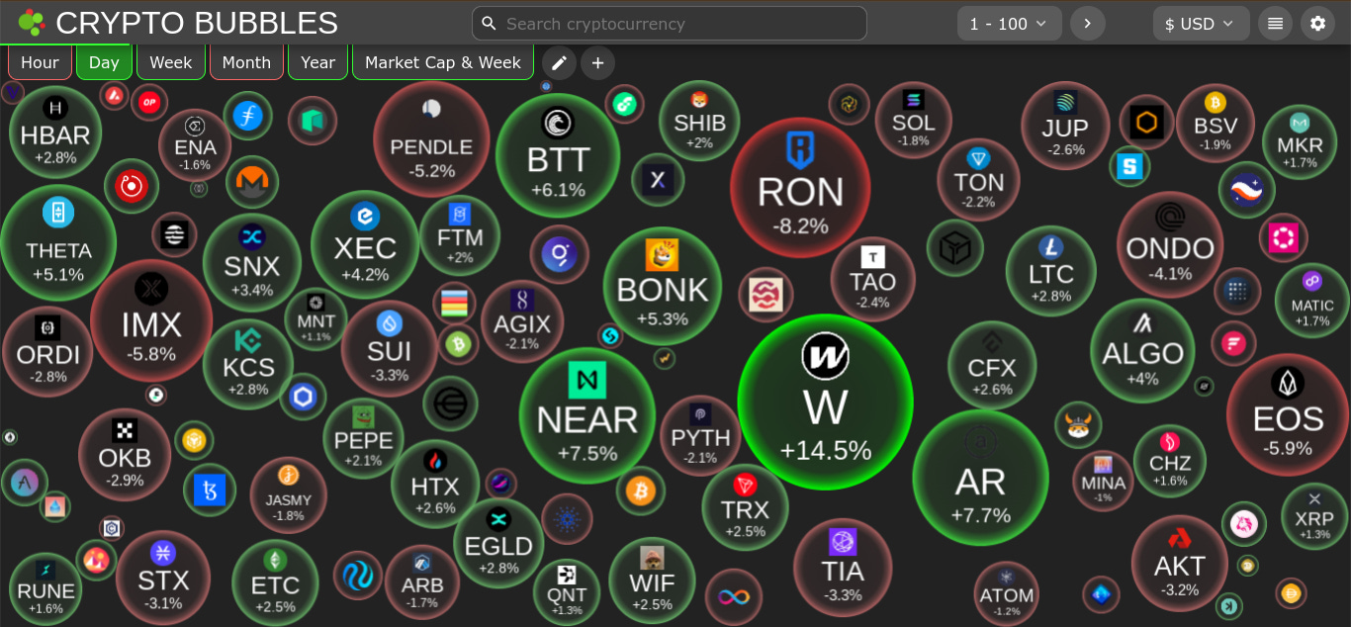
Task: Select the Day tab
Action: point(104,62)
